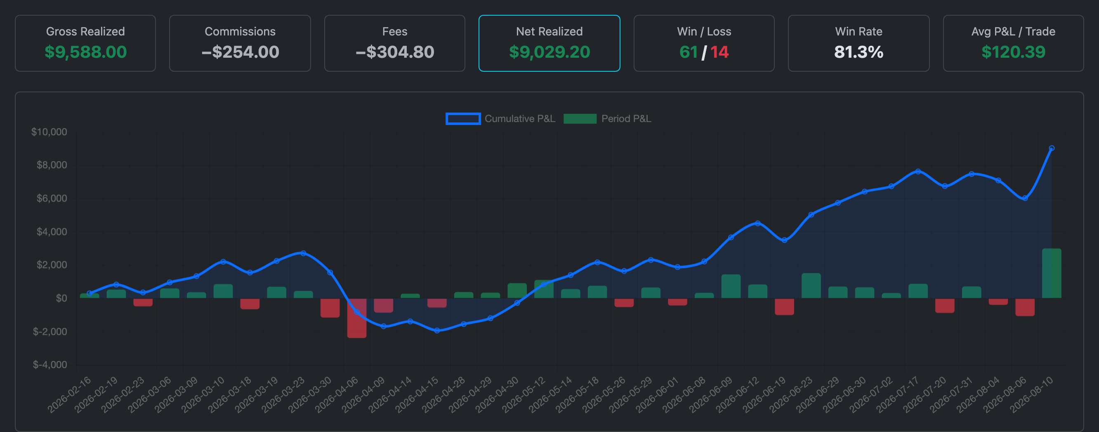Select the Commissions stat card
Screen dimensions: 1099x432
(x=240, y=43)
